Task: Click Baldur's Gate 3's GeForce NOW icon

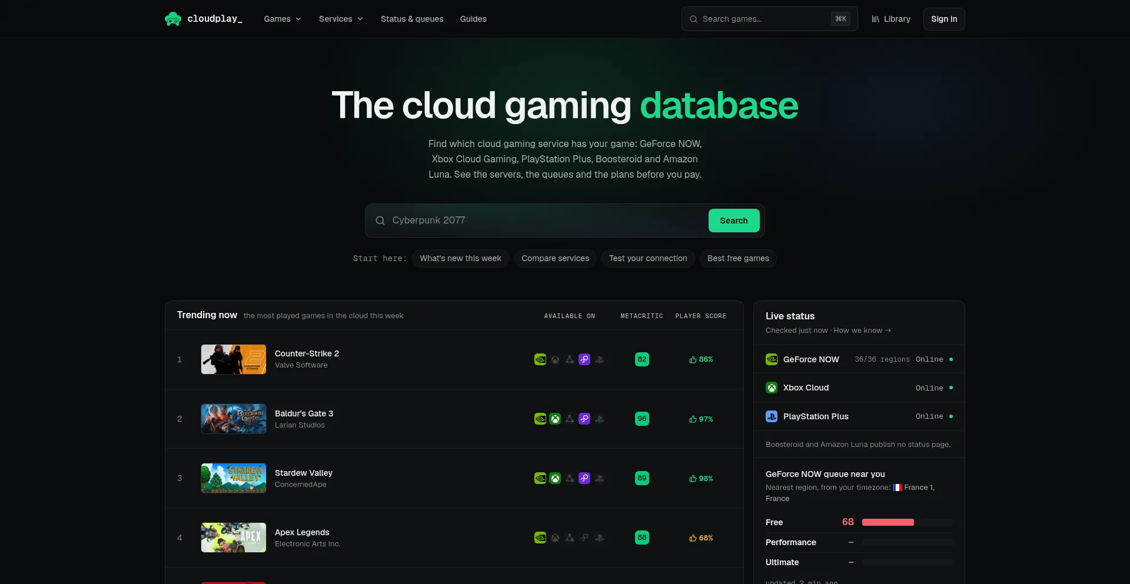Action: click(x=540, y=419)
